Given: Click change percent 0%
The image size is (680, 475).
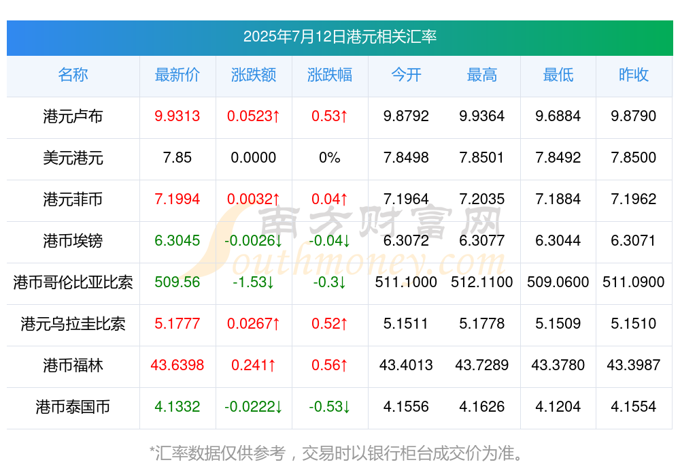Looking at the screenshot, I should [x=330, y=158].
